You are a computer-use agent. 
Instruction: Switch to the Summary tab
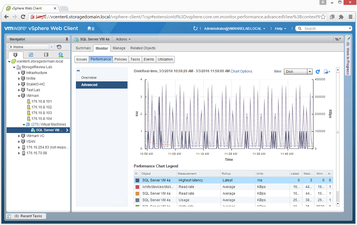pos(83,48)
